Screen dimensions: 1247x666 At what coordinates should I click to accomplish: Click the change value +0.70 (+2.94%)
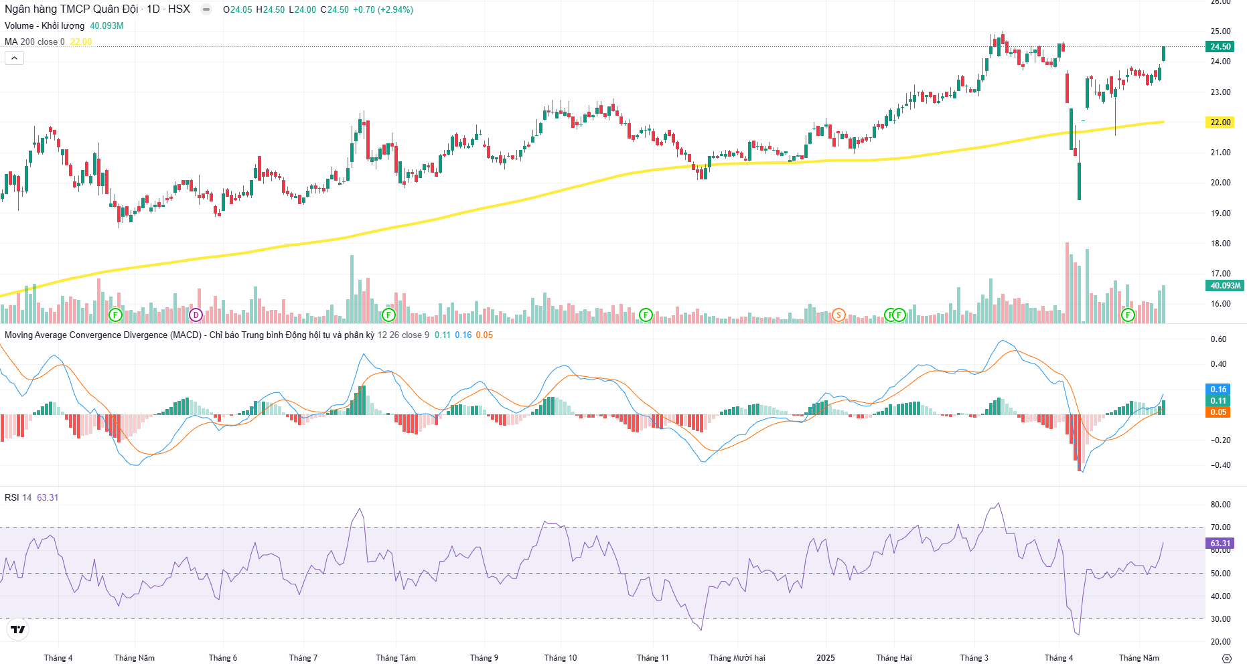(383, 9)
